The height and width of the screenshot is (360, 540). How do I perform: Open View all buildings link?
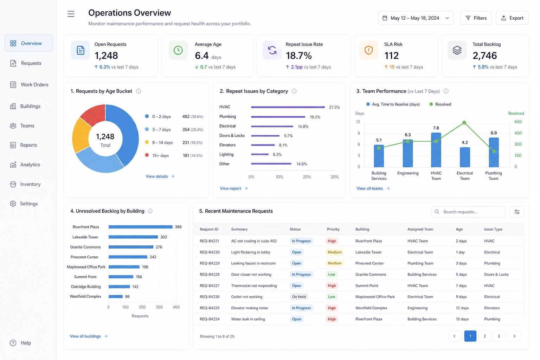point(89,336)
